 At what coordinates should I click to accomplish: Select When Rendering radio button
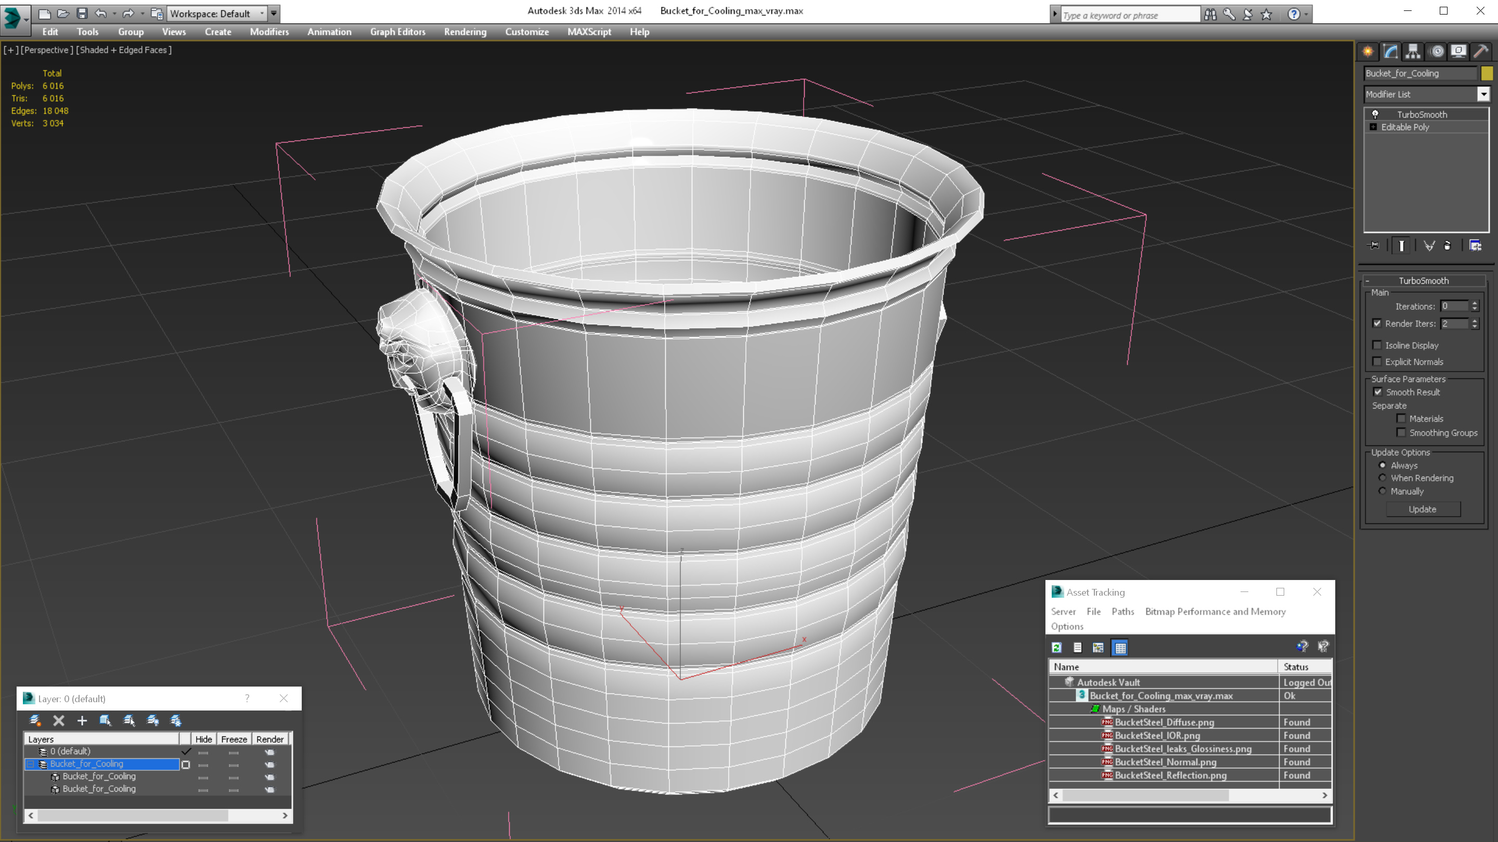(x=1383, y=478)
